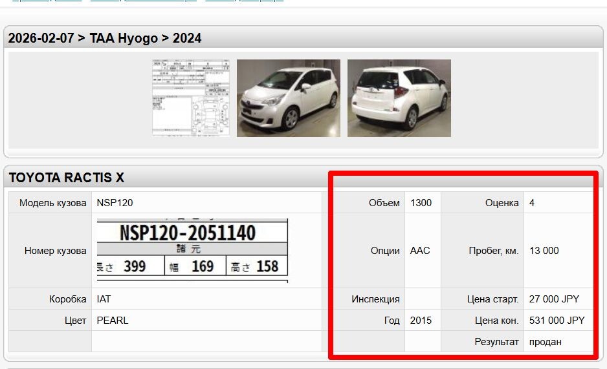Select the 1300 engine volume value
Screen dimensions: 607x369
pos(421,203)
